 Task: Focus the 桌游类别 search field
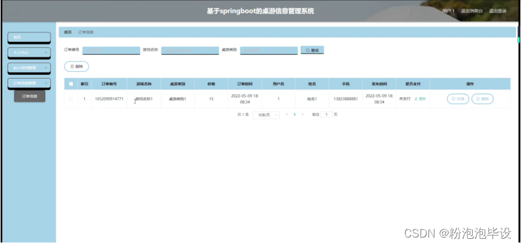(x=269, y=50)
